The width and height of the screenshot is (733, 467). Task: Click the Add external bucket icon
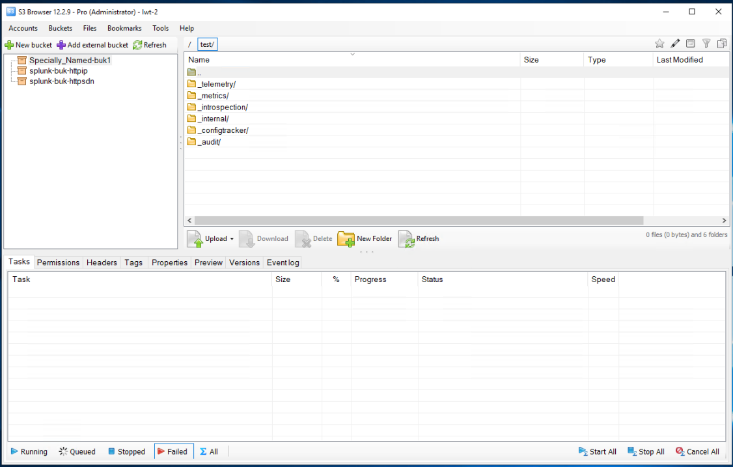(61, 45)
